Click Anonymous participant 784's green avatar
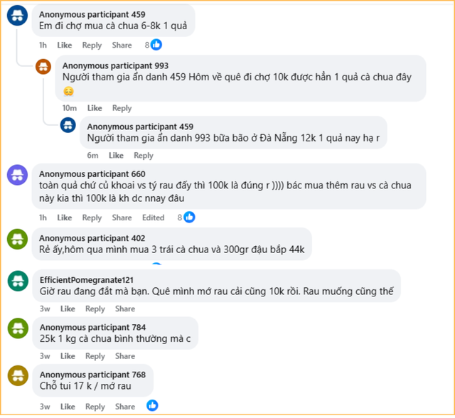This screenshot has height=418, width=455. [18, 329]
